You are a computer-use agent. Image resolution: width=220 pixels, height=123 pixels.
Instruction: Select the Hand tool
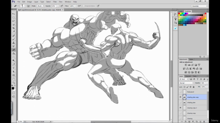(14, 79)
